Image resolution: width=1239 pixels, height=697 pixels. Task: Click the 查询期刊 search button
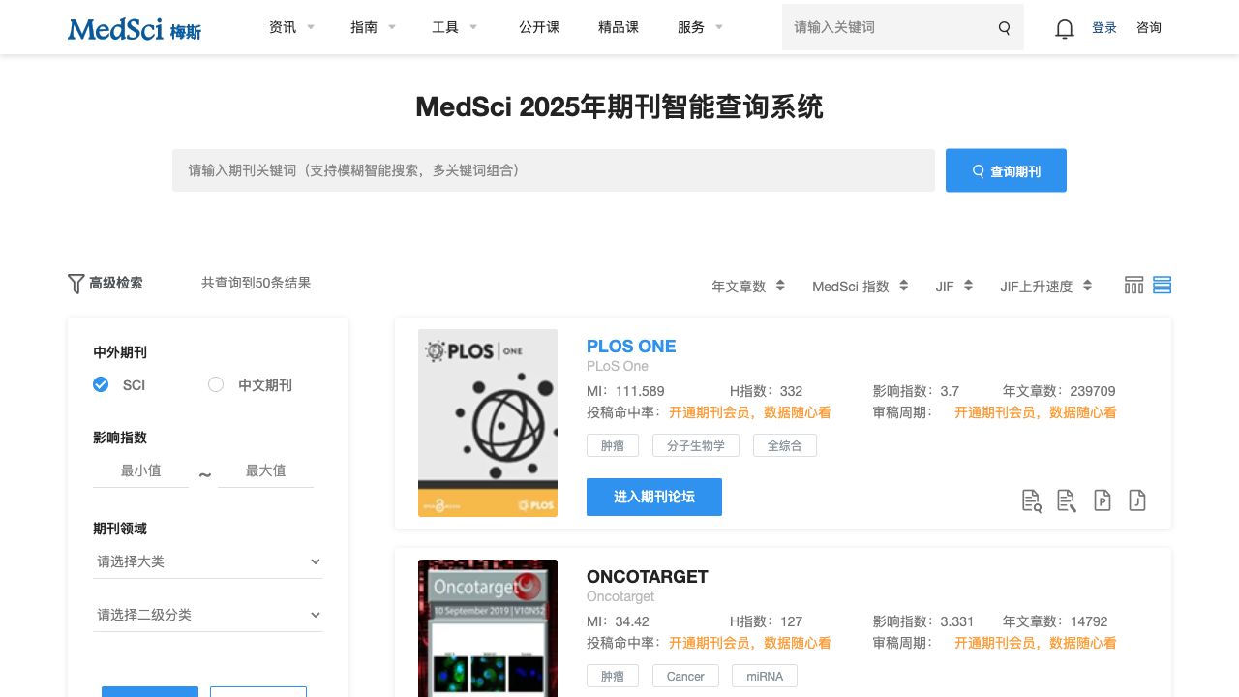(x=1006, y=170)
